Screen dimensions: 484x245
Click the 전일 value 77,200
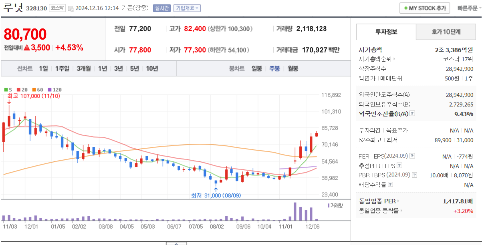[140, 29]
